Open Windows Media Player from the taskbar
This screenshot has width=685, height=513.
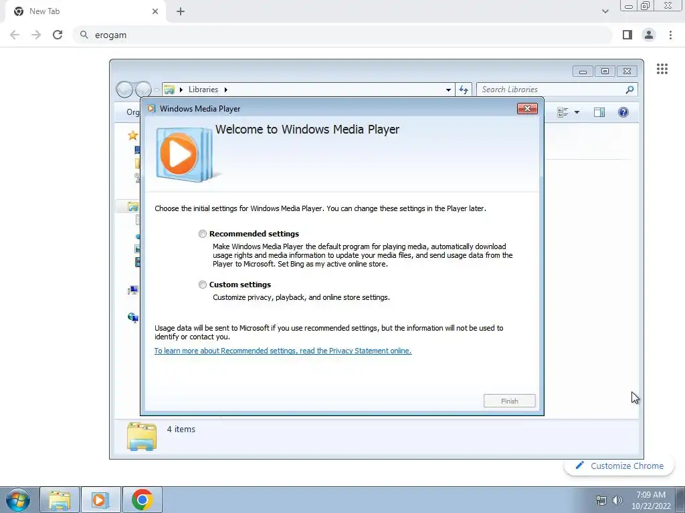pyautogui.click(x=100, y=500)
